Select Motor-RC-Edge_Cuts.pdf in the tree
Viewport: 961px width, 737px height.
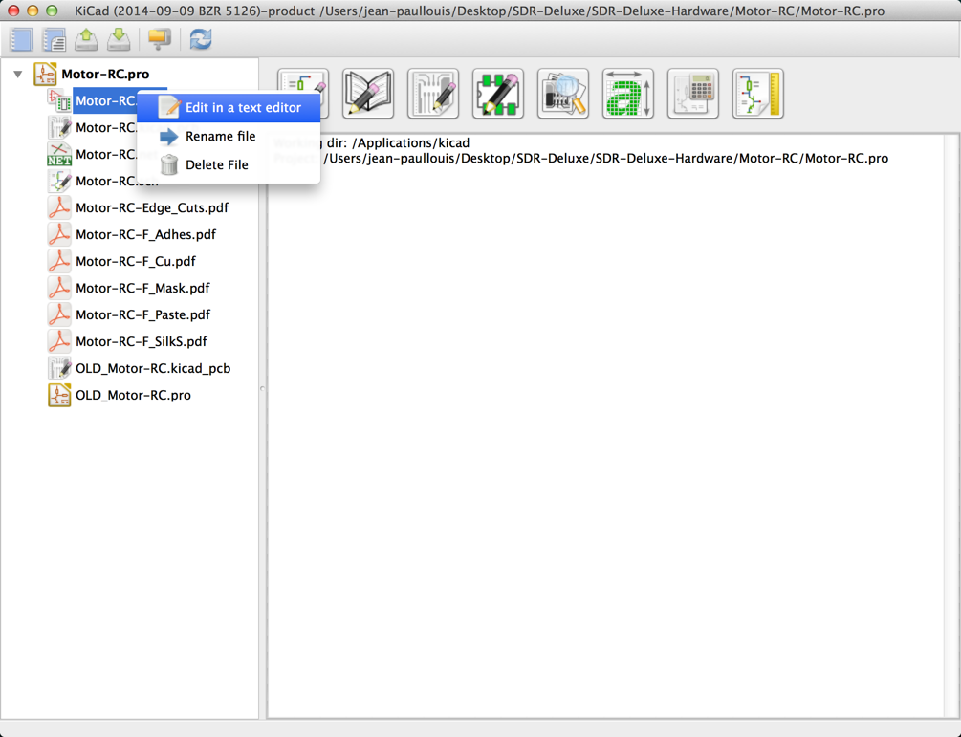(151, 207)
